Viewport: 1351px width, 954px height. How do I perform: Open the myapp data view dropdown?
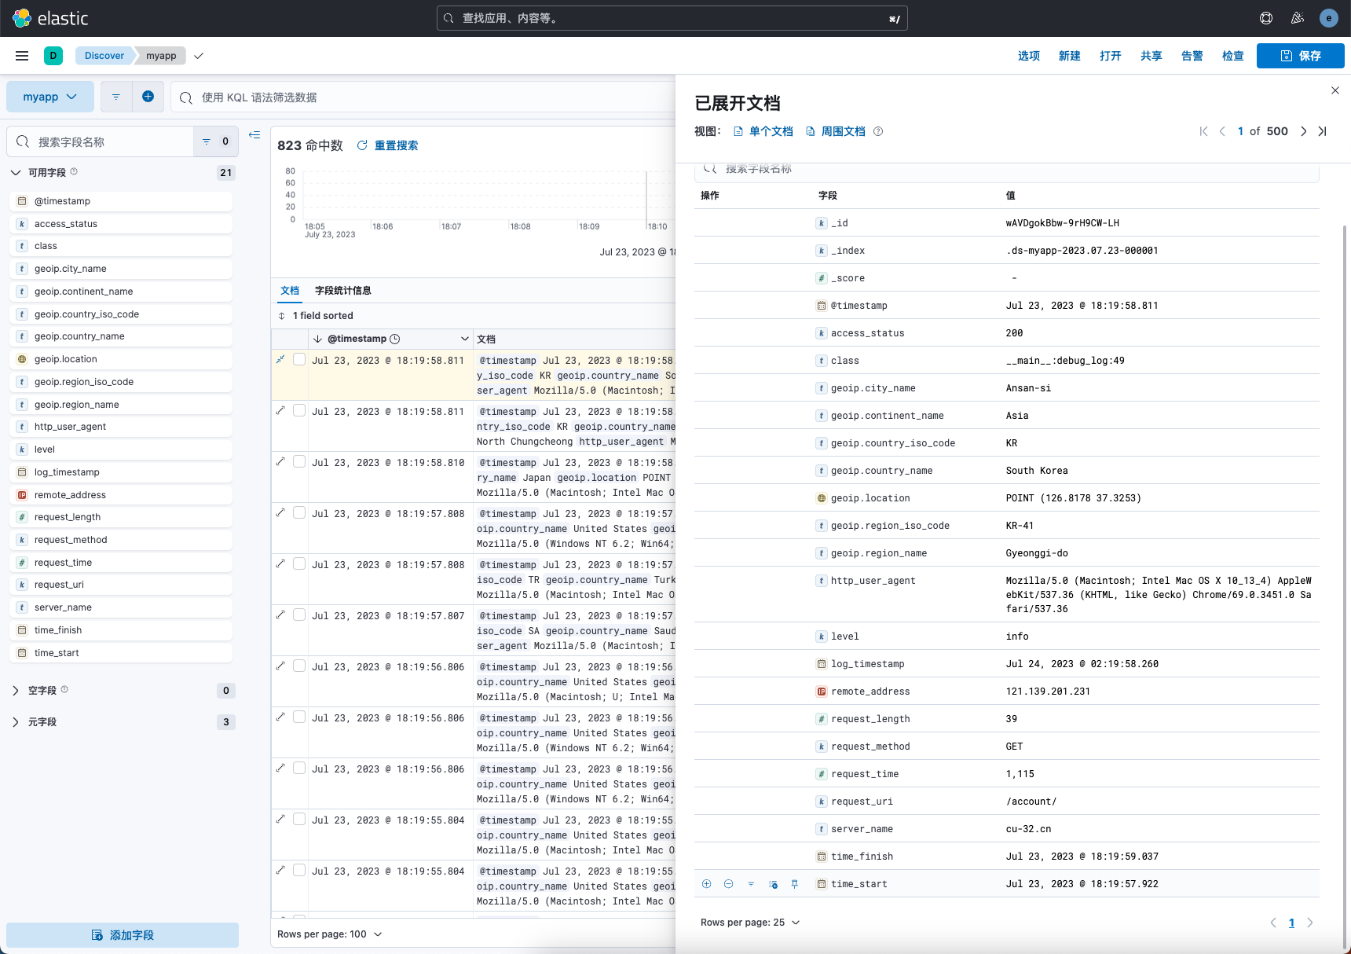click(50, 97)
